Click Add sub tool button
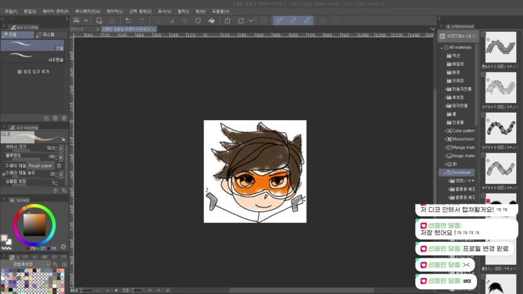523x294 pixels. [x=32, y=72]
